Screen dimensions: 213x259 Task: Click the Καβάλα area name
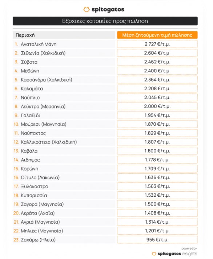coord(29,151)
